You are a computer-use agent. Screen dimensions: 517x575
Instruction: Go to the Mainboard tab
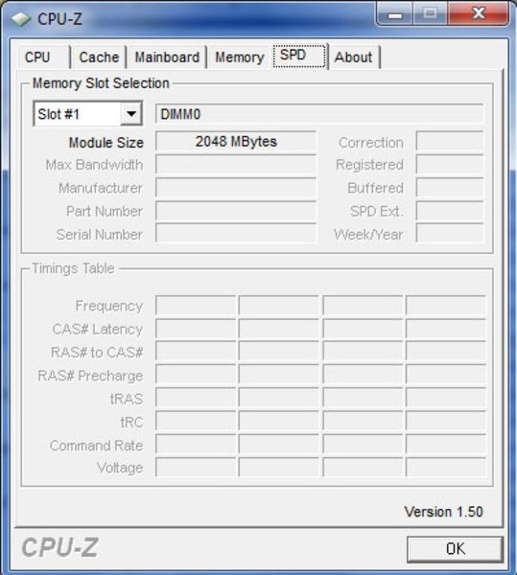click(167, 57)
